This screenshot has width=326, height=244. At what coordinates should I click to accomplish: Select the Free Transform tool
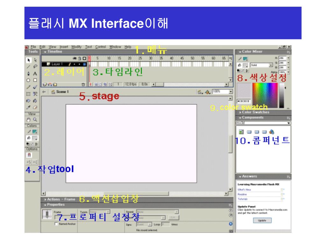tap(28, 94)
